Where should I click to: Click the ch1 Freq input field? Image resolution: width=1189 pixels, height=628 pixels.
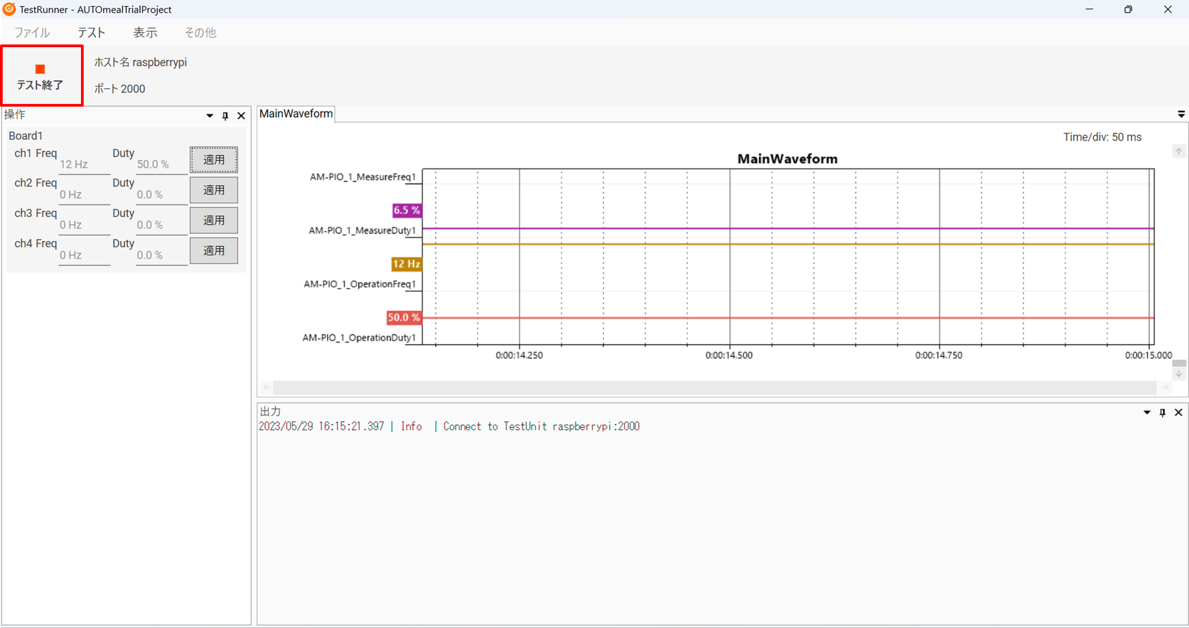(x=84, y=165)
